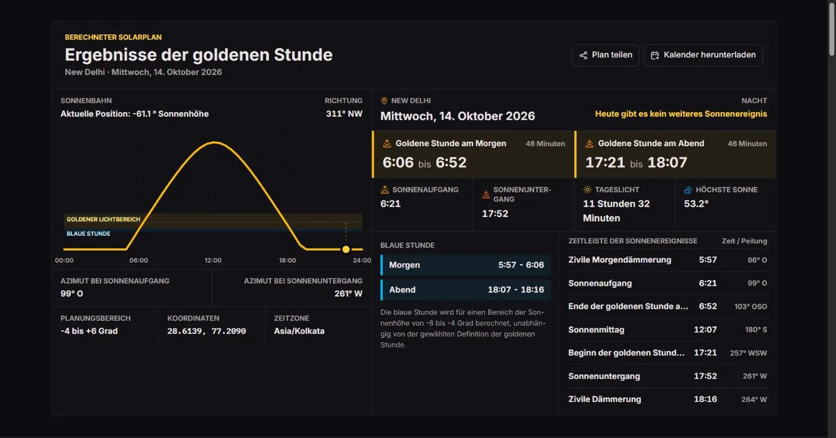Select the Abend blue hour row
The width and height of the screenshot is (836, 438).
(x=465, y=290)
